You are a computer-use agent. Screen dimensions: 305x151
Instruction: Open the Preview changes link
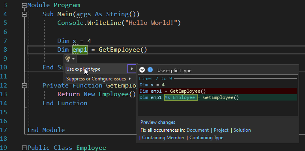tap(158, 122)
